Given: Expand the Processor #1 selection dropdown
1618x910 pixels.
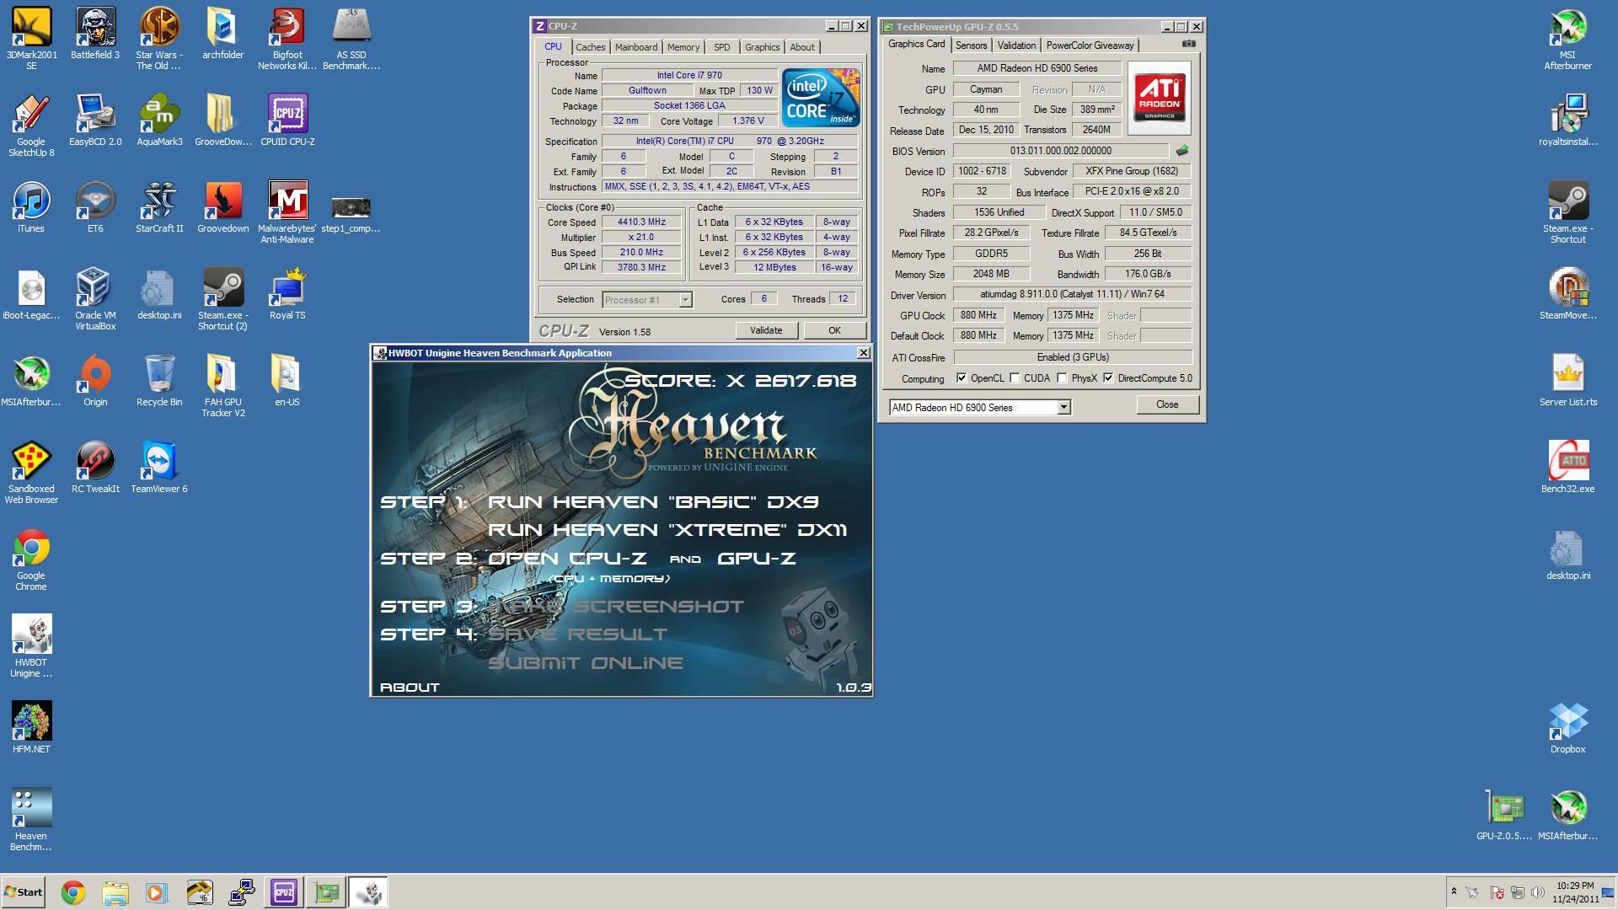Looking at the screenshot, I should (x=685, y=300).
